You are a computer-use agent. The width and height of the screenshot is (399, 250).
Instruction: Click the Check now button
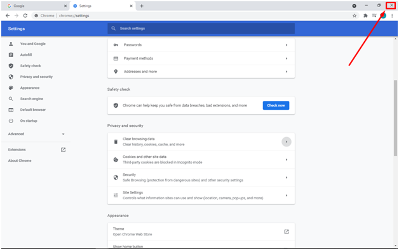coord(276,105)
